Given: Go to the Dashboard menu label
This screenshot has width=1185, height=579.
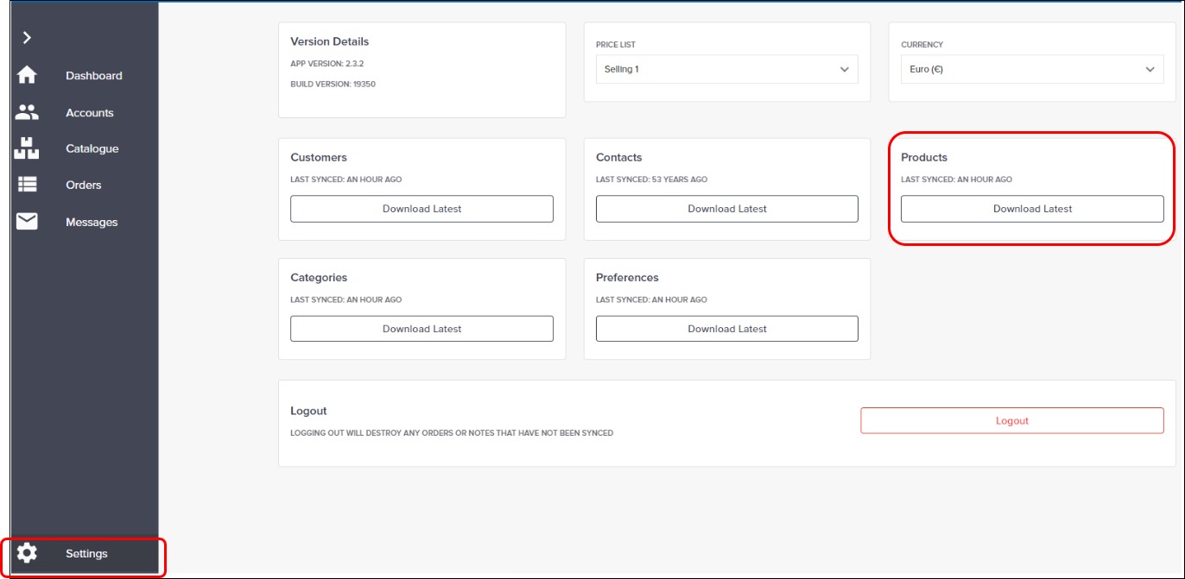Looking at the screenshot, I should [x=94, y=76].
